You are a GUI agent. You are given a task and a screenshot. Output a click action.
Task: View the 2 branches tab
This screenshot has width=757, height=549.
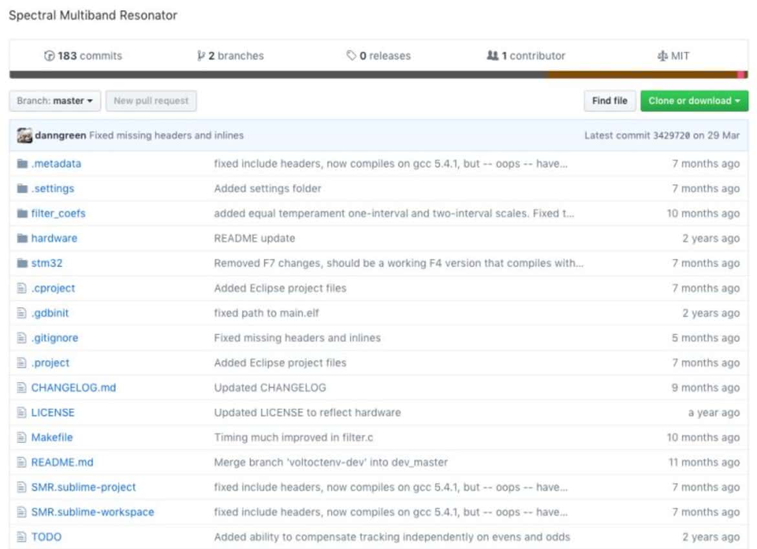click(231, 56)
